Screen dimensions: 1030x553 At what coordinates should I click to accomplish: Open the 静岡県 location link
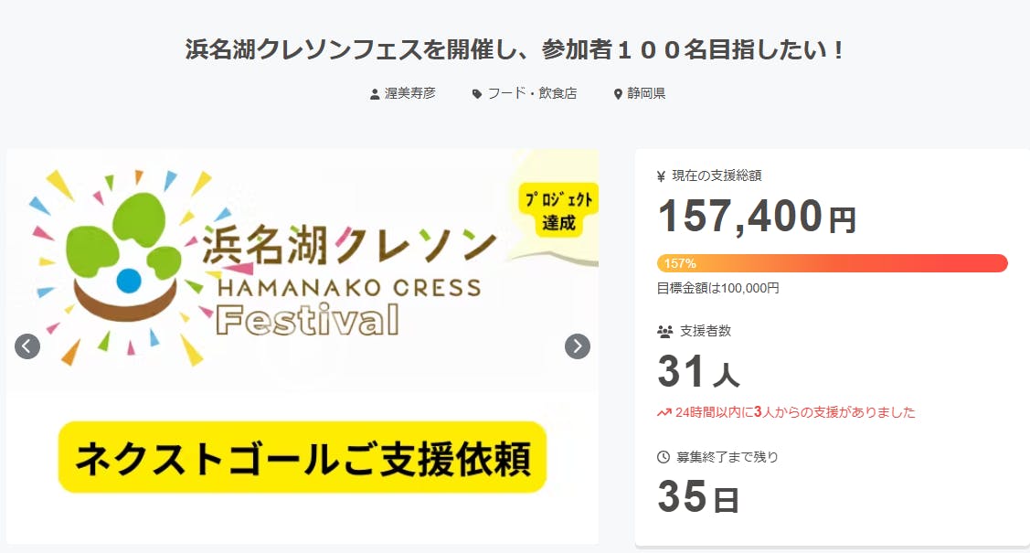click(645, 93)
